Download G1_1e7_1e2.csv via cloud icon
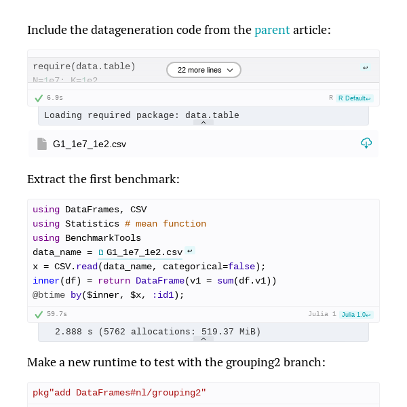This screenshot has width=407, height=407. 366,143
